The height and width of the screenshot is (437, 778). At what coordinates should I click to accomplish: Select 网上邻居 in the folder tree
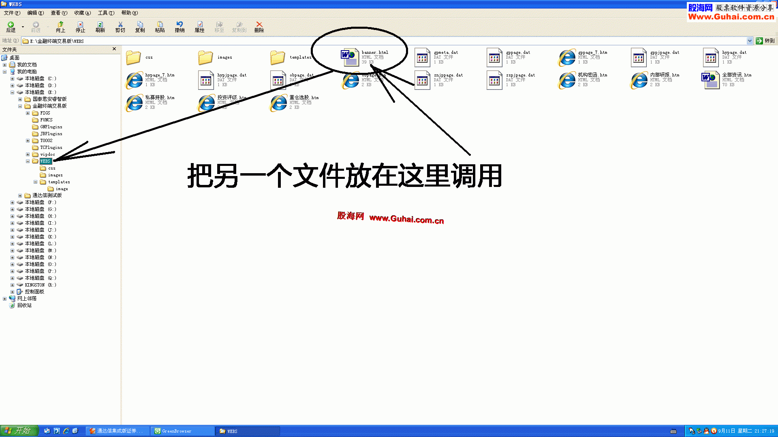pos(26,299)
